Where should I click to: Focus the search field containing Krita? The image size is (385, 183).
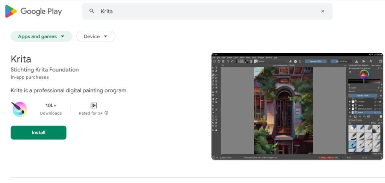click(x=207, y=11)
